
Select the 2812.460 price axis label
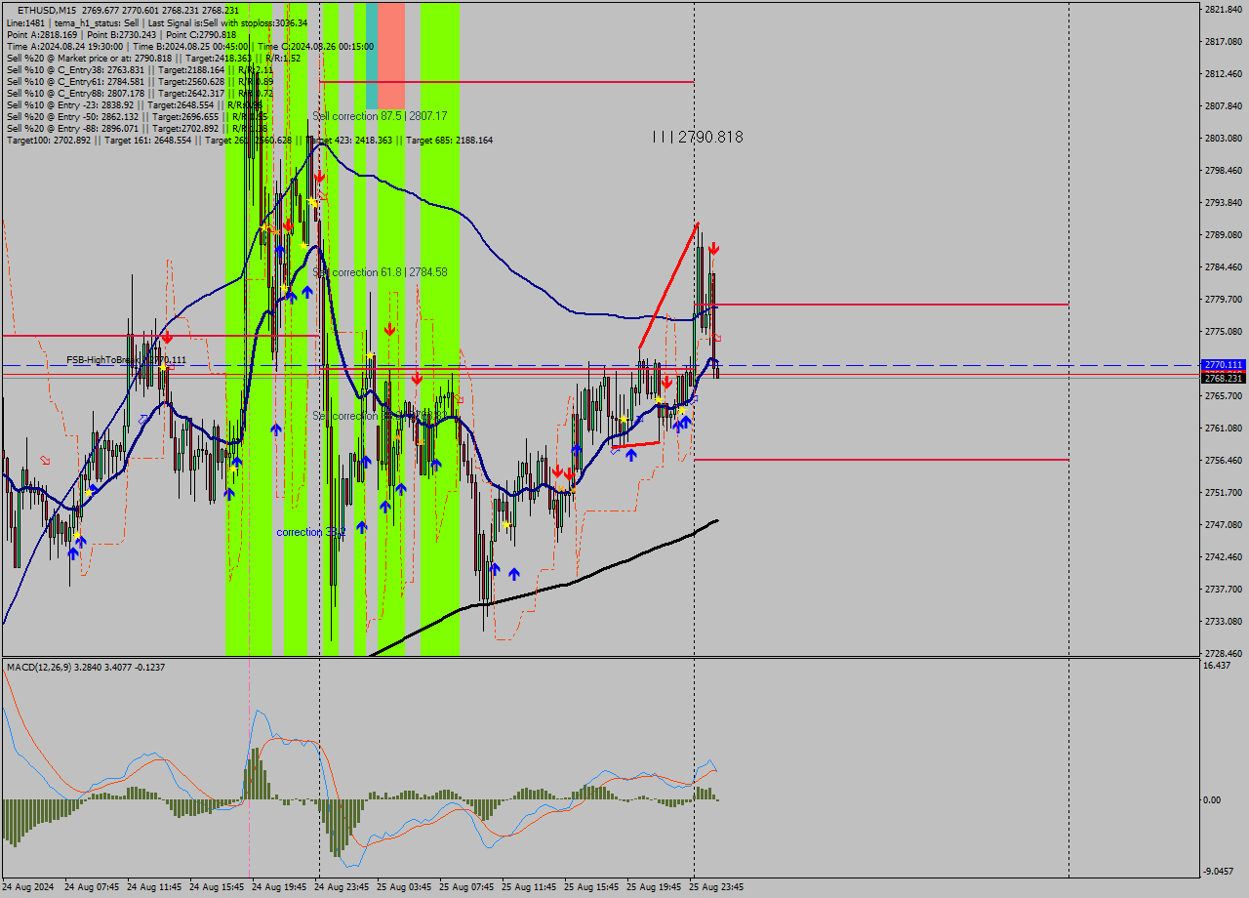tap(1223, 74)
